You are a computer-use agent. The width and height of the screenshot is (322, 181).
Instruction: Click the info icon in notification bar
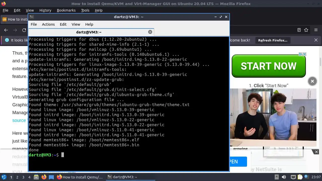point(7,40)
